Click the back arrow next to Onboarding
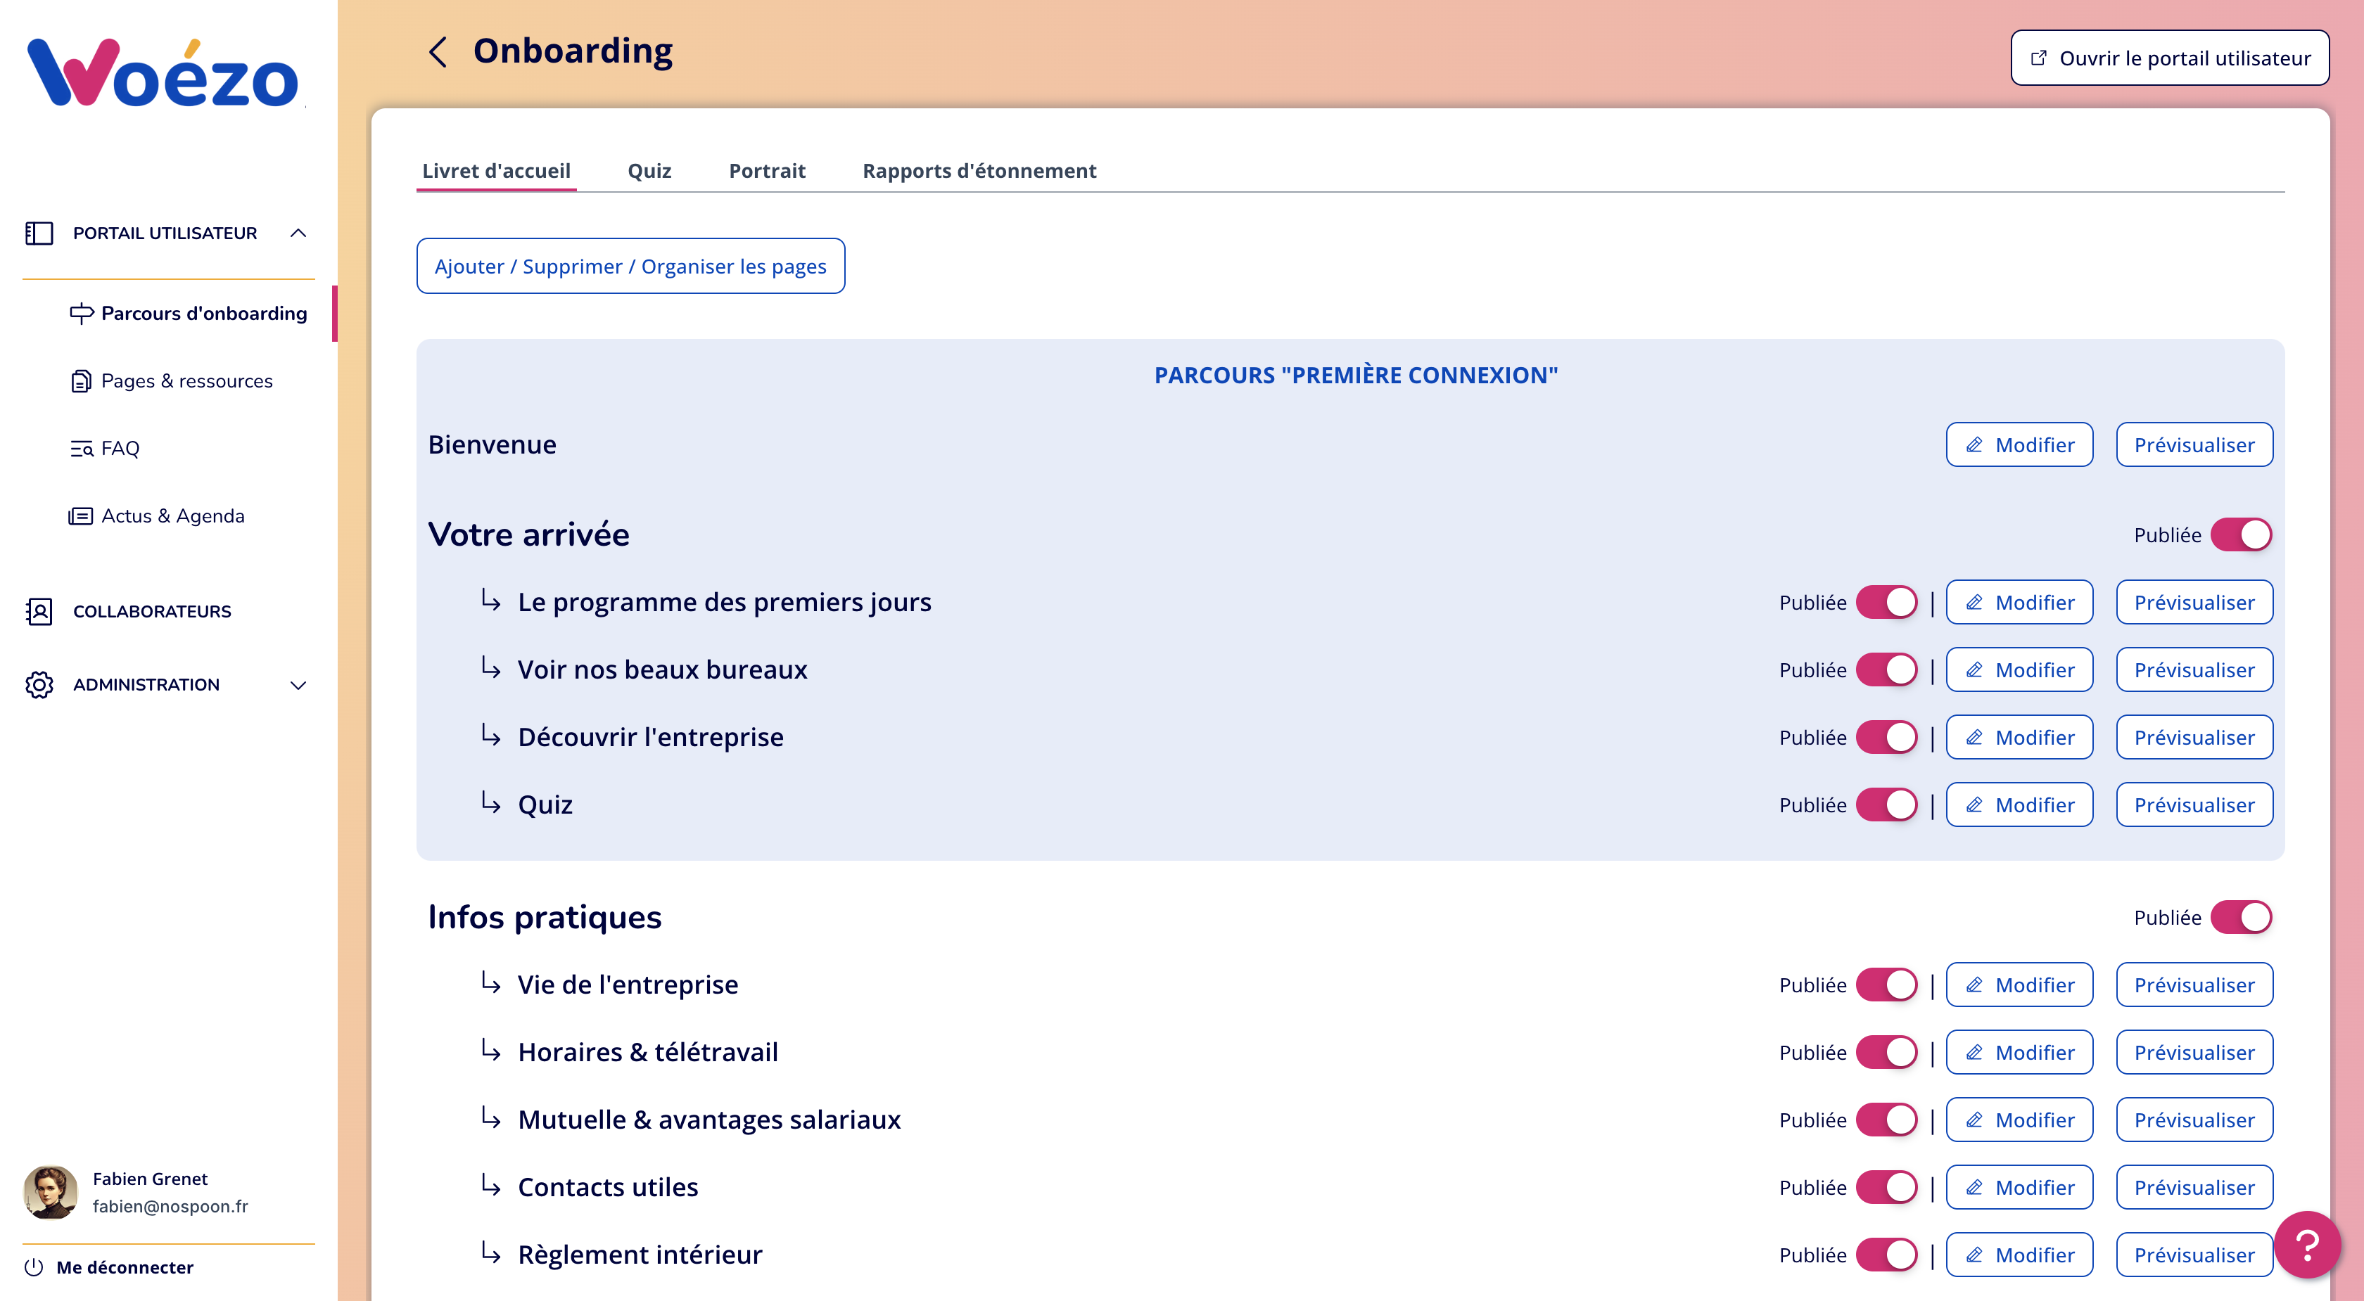 [438, 52]
